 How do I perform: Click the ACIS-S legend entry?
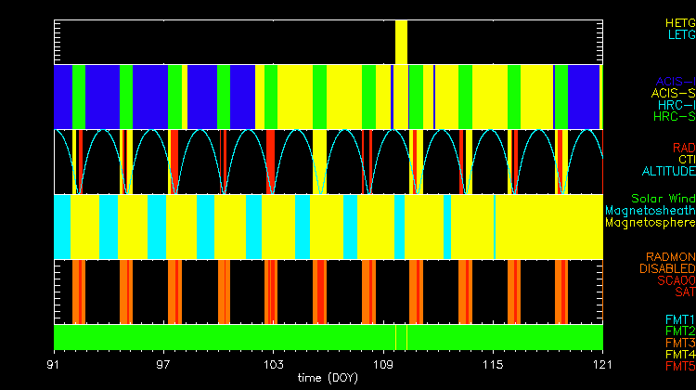673,93
